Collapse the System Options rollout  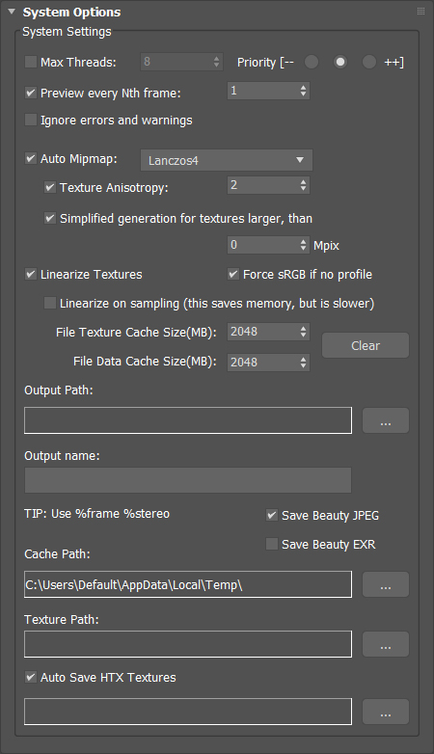pyautogui.click(x=12, y=12)
